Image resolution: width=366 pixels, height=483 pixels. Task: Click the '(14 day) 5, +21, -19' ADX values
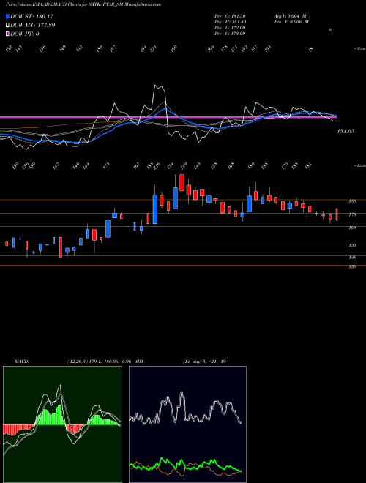pyautogui.click(x=204, y=362)
